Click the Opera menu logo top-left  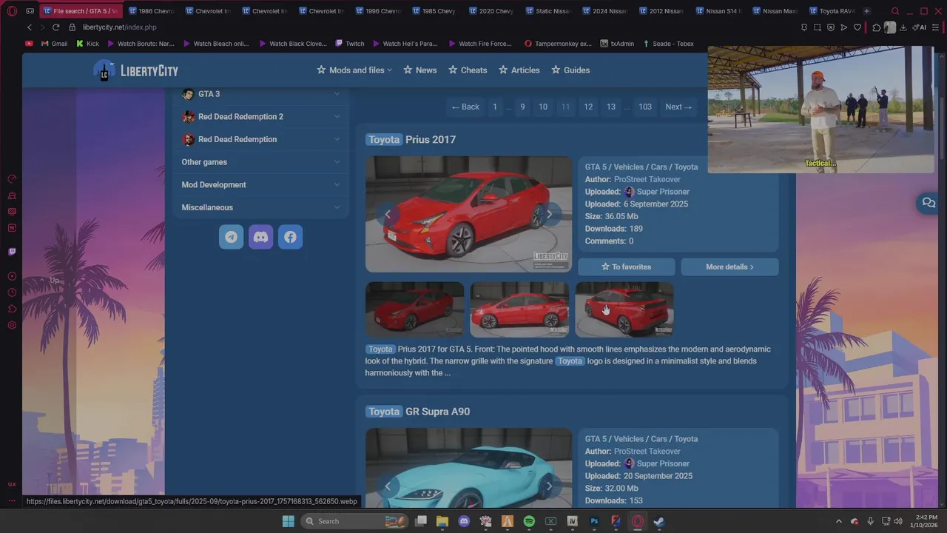(x=12, y=11)
